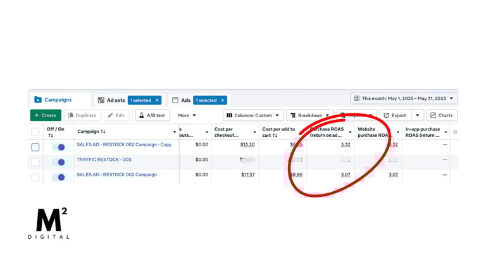Click the Breakdown icon
This screenshot has width=486, height=273.
point(293,115)
